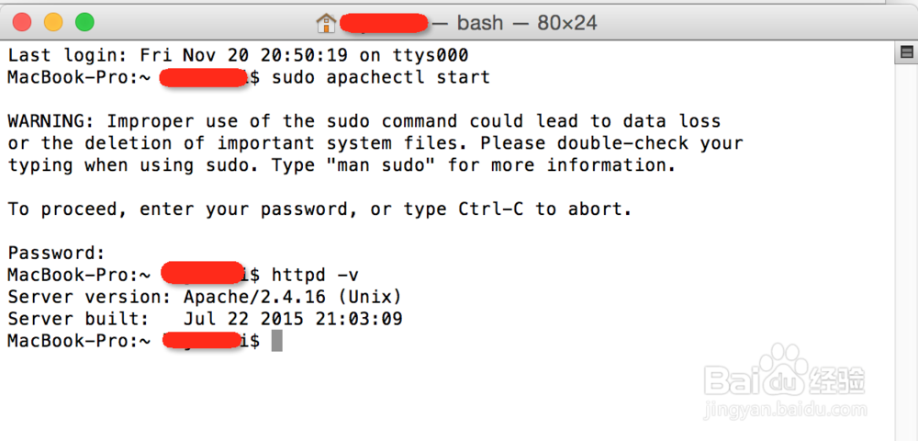The height and width of the screenshot is (441, 918).
Task: Close the Terminal window with the red button
Action: (22, 22)
